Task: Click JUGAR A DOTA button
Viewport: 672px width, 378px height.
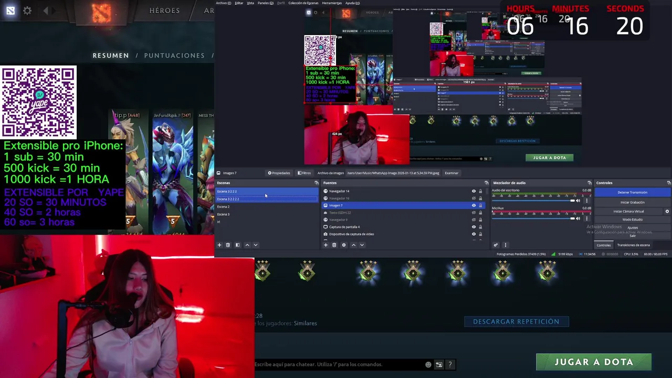Action: click(x=594, y=362)
